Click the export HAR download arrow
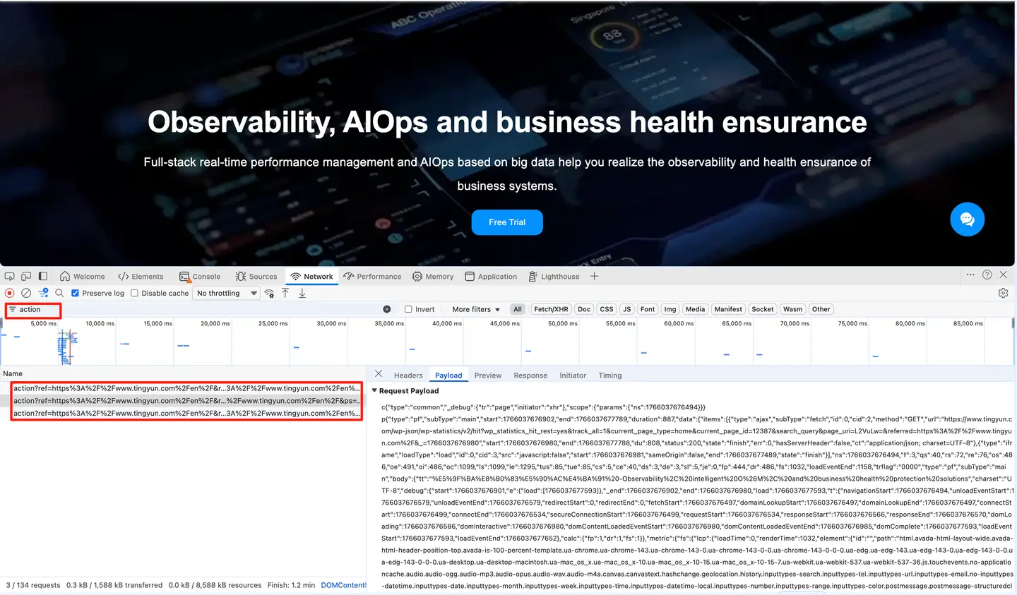The height and width of the screenshot is (595, 1017). pos(302,293)
